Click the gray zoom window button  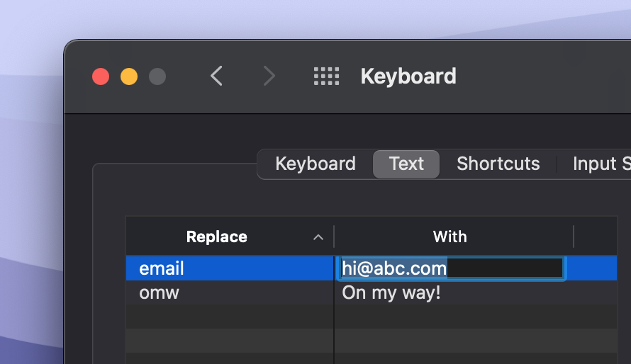[x=157, y=76]
